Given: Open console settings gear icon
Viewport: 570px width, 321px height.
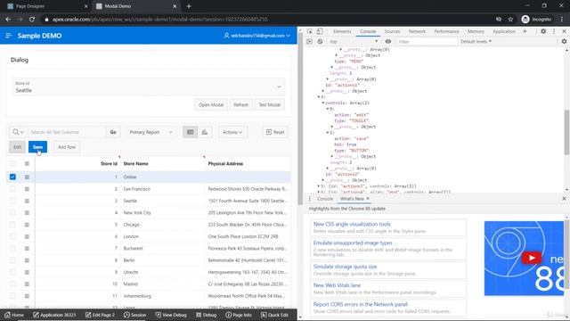Looking at the screenshot, I should tap(564, 42).
